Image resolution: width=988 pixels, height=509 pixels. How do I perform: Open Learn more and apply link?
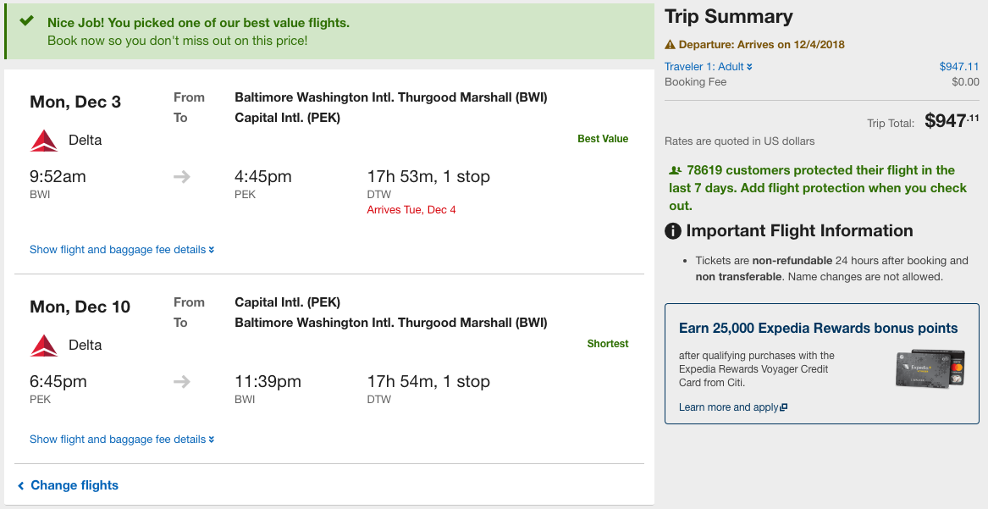tap(733, 407)
